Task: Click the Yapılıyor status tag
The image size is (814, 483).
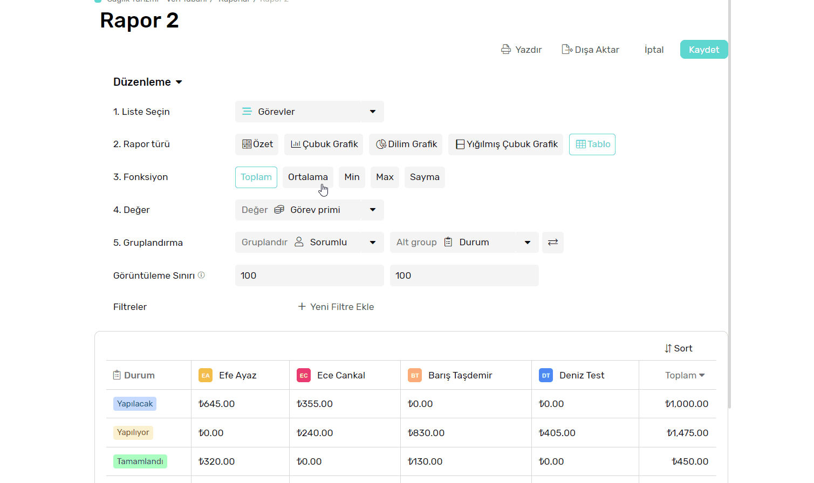Action: coord(133,432)
